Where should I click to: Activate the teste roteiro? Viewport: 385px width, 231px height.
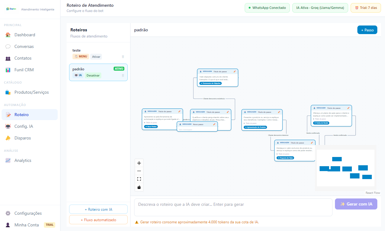(96, 57)
